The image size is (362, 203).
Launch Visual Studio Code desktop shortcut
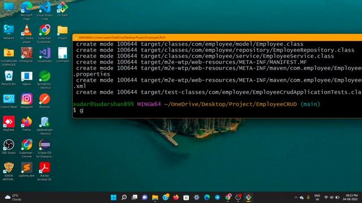tap(45, 10)
